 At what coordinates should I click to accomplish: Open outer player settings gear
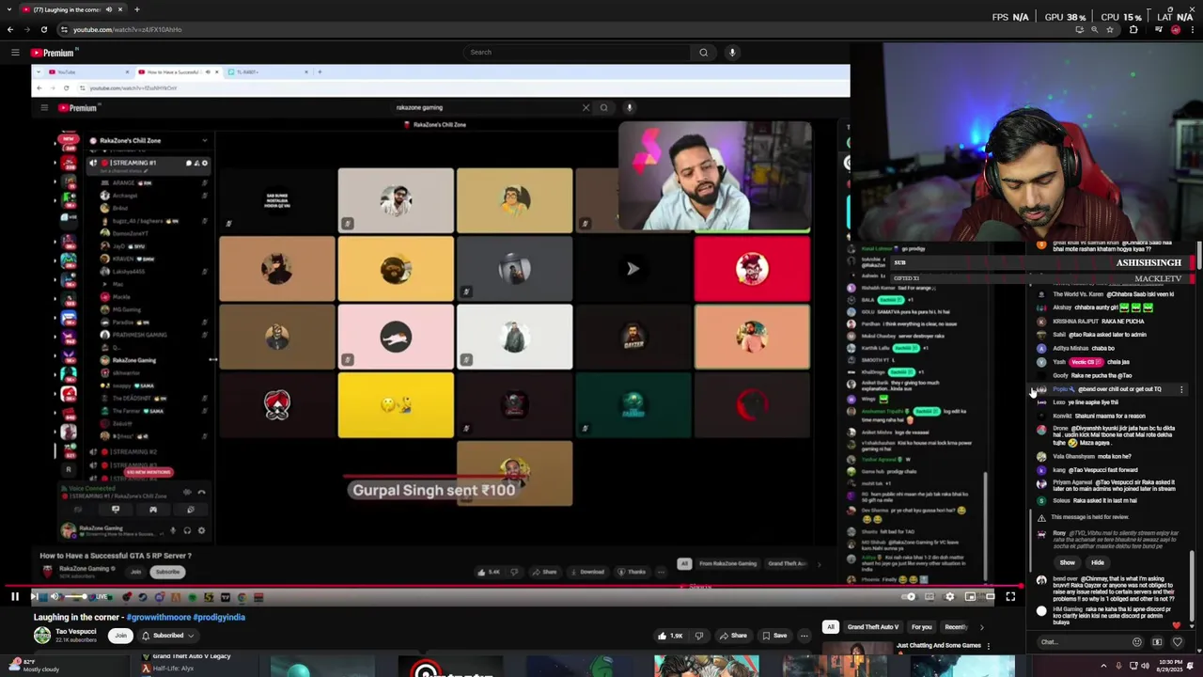point(949,596)
